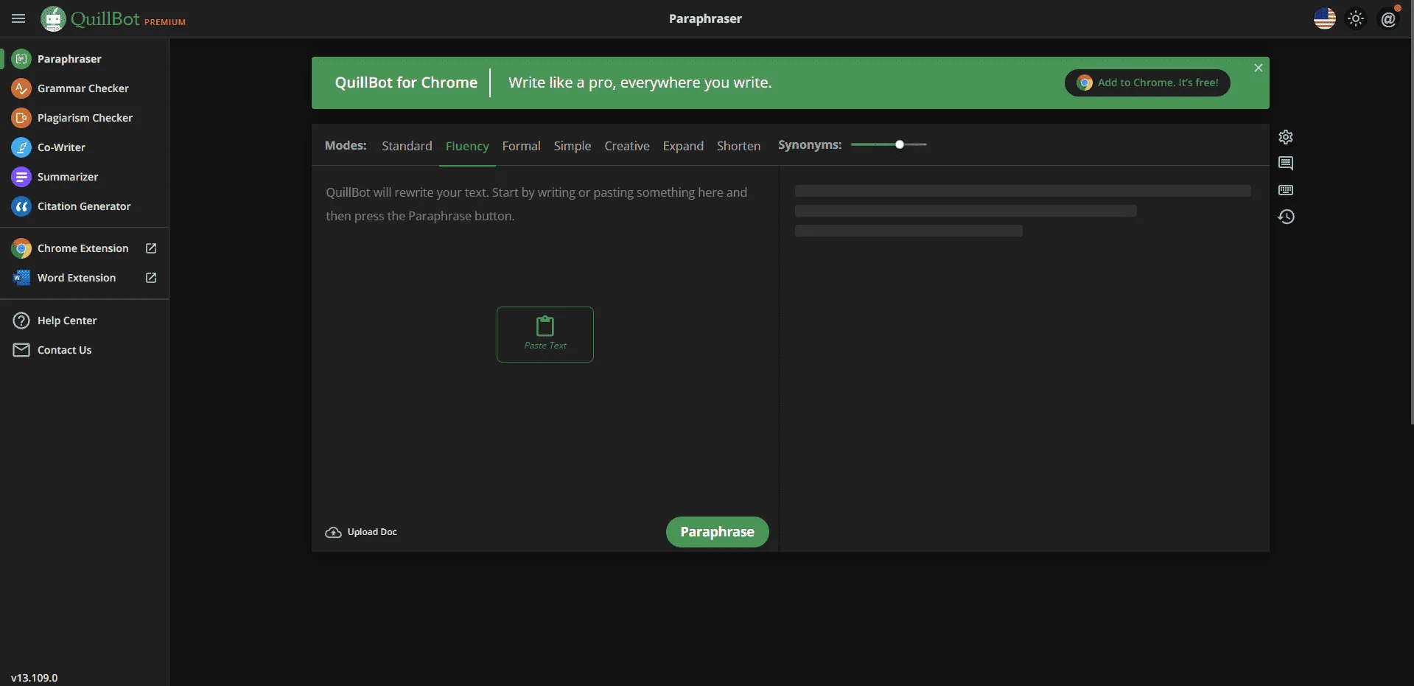Click the Chrome Extension logo icon
Screen dimensions: 1414x686
pyautogui.click(x=22, y=248)
